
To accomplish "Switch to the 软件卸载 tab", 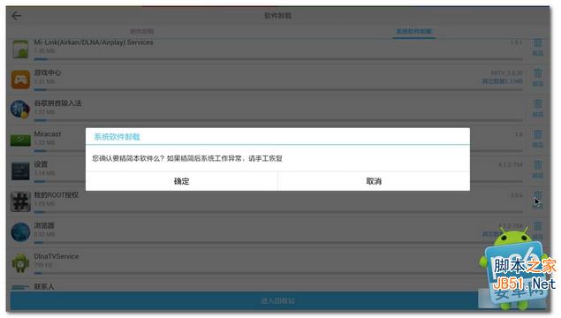I will coord(142,32).
